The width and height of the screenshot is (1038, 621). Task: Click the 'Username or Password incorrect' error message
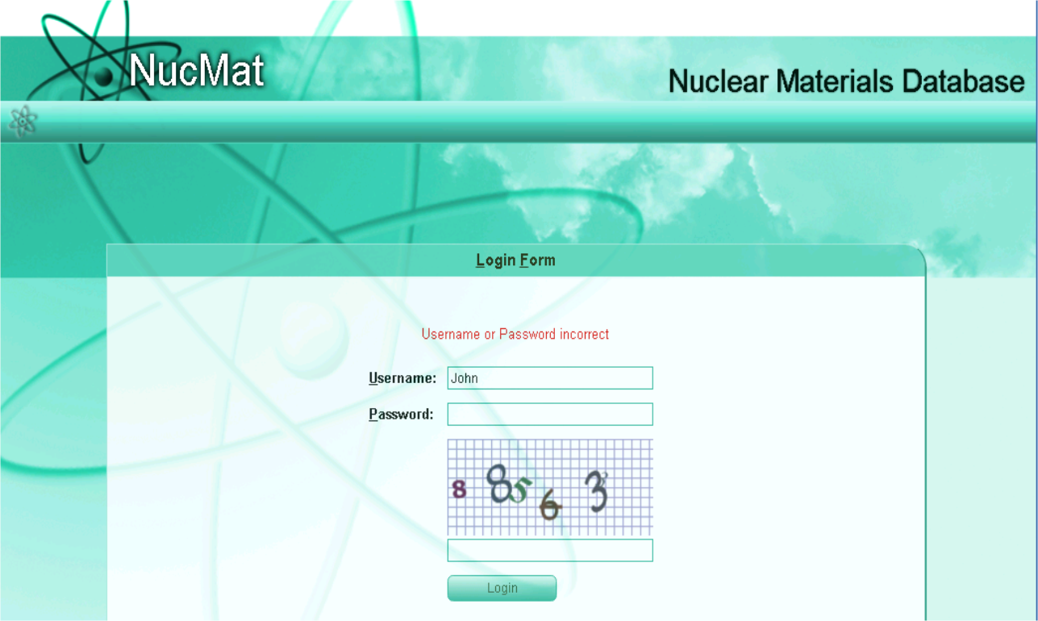coord(515,334)
